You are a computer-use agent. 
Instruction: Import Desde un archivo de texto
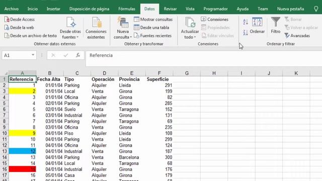click(30, 36)
